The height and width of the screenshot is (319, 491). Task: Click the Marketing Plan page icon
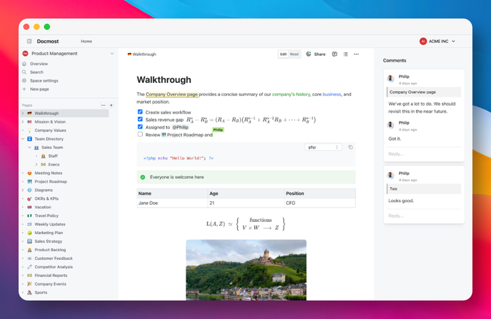click(x=29, y=233)
